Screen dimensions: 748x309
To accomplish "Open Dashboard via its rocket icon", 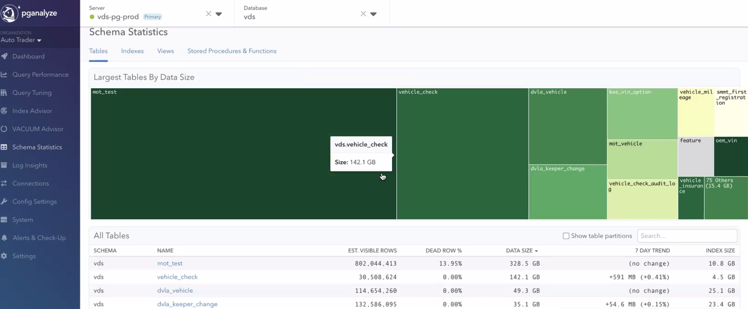I will [x=4, y=56].
